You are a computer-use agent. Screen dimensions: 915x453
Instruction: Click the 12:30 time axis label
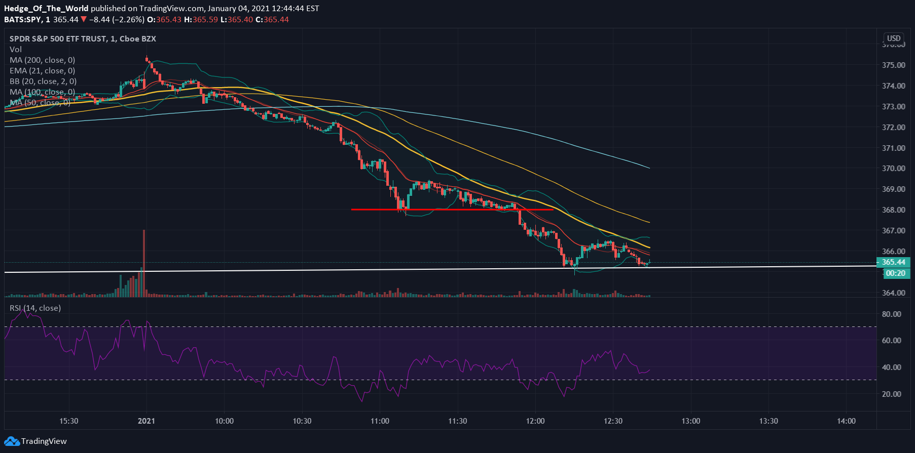click(613, 421)
